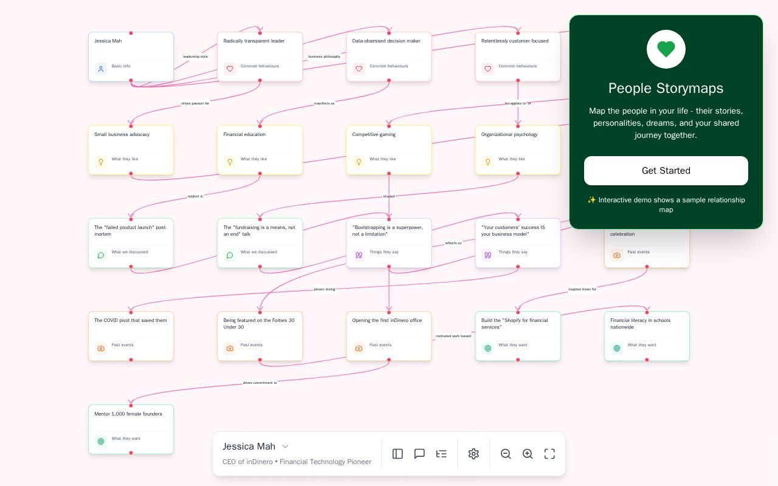
Task: Click target icon on Shopify for financial services card
Action: click(x=487, y=348)
